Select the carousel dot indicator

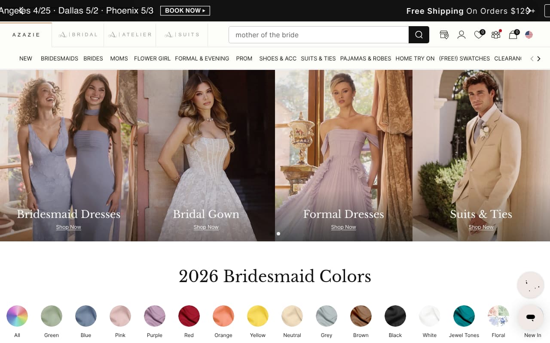(278, 234)
